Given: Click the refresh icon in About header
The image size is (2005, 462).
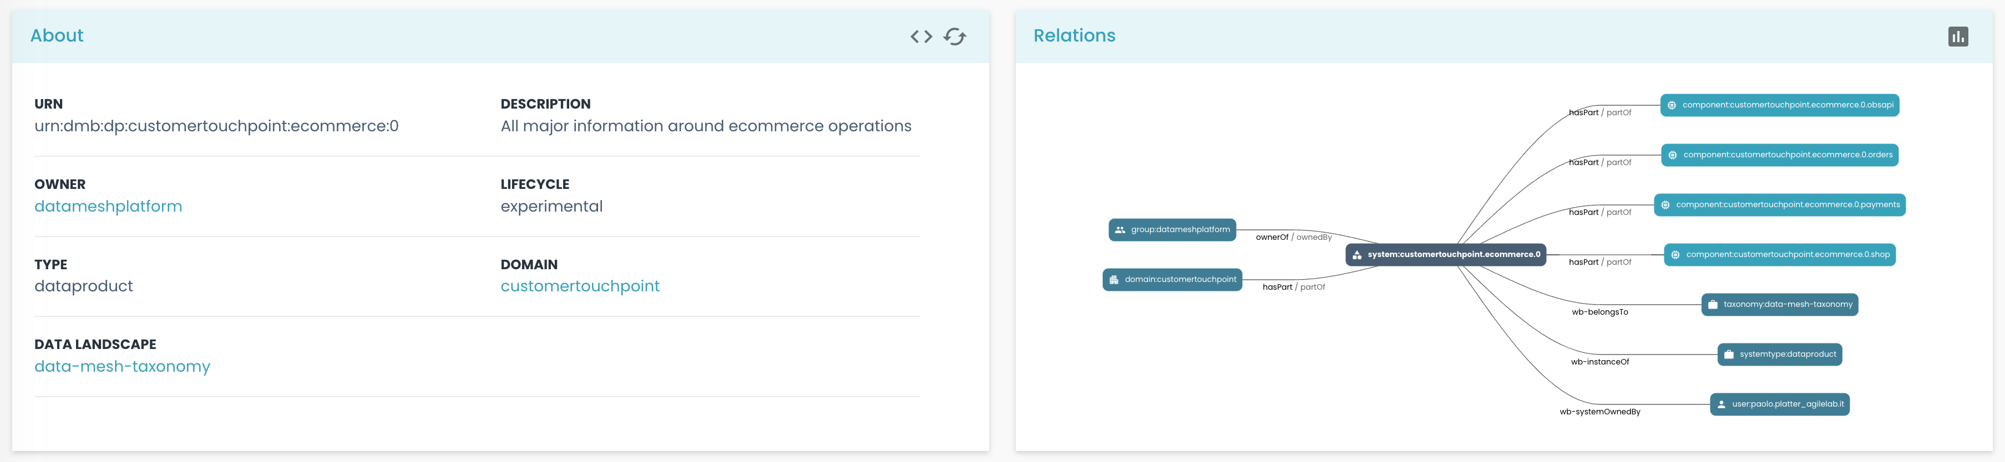Looking at the screenshot, I should tap(954, 37).
